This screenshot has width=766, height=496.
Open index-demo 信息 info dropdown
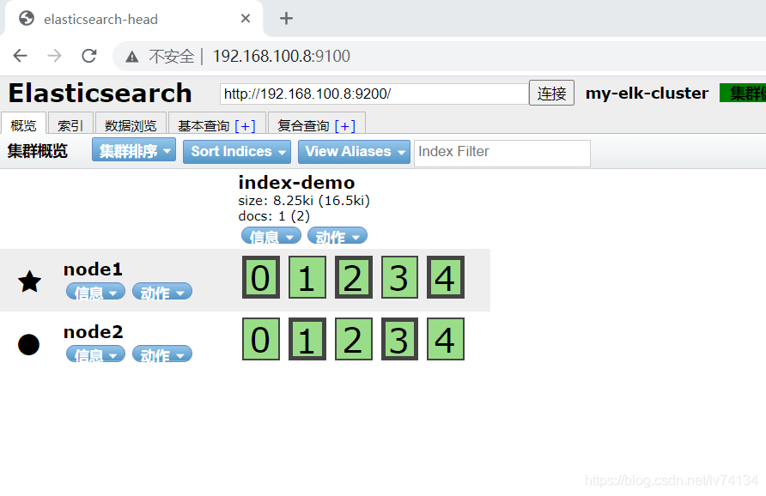pos(271,236)
